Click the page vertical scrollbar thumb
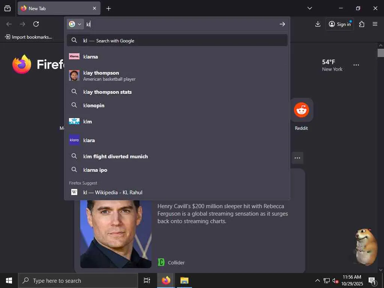This screenshot has height=288, width=384. pos(381,53)
